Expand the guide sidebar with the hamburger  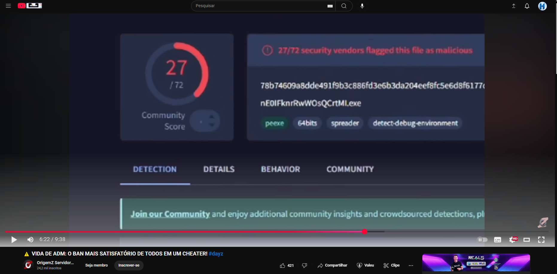click(8, 5)
